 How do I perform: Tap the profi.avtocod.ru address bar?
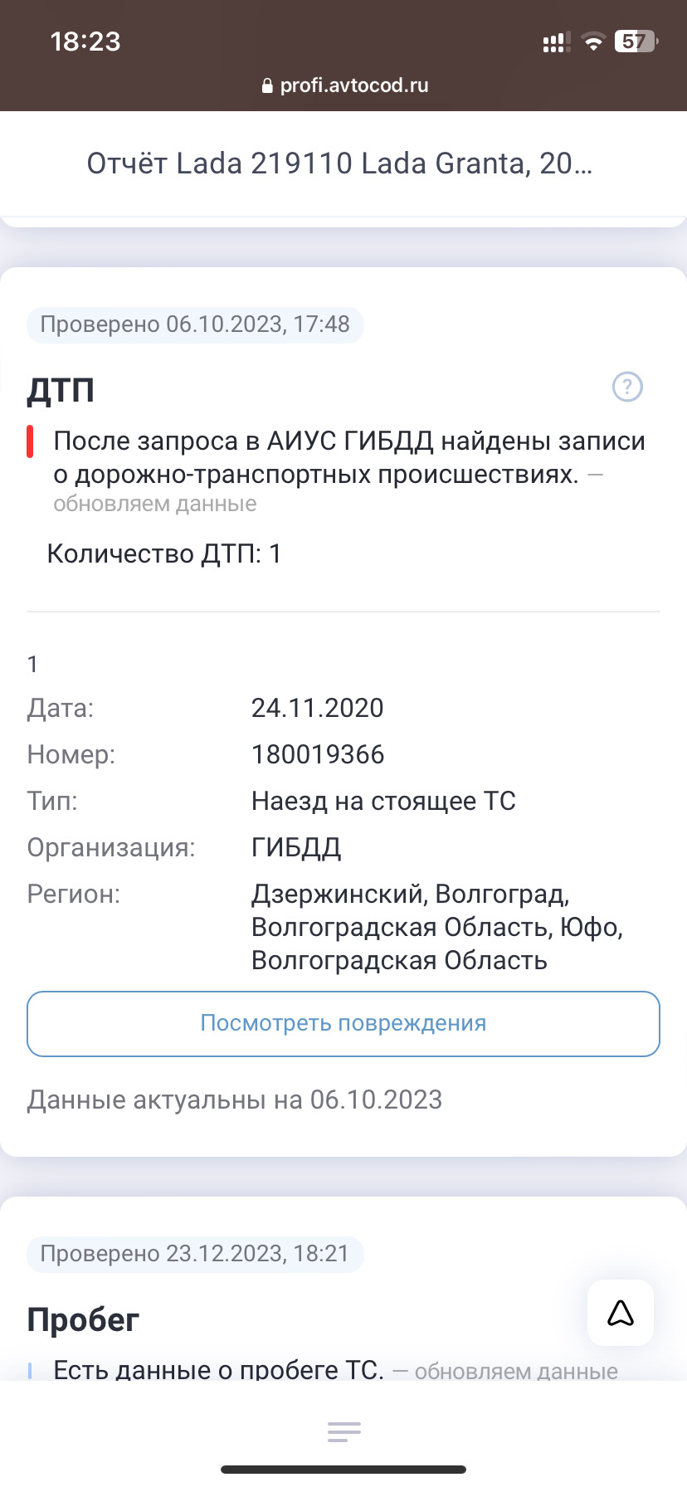(x=344, y=85)
